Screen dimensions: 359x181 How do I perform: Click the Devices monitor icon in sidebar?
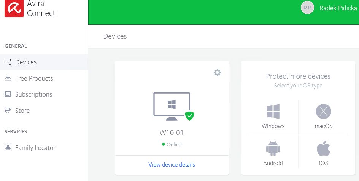[x=8, y=62]
